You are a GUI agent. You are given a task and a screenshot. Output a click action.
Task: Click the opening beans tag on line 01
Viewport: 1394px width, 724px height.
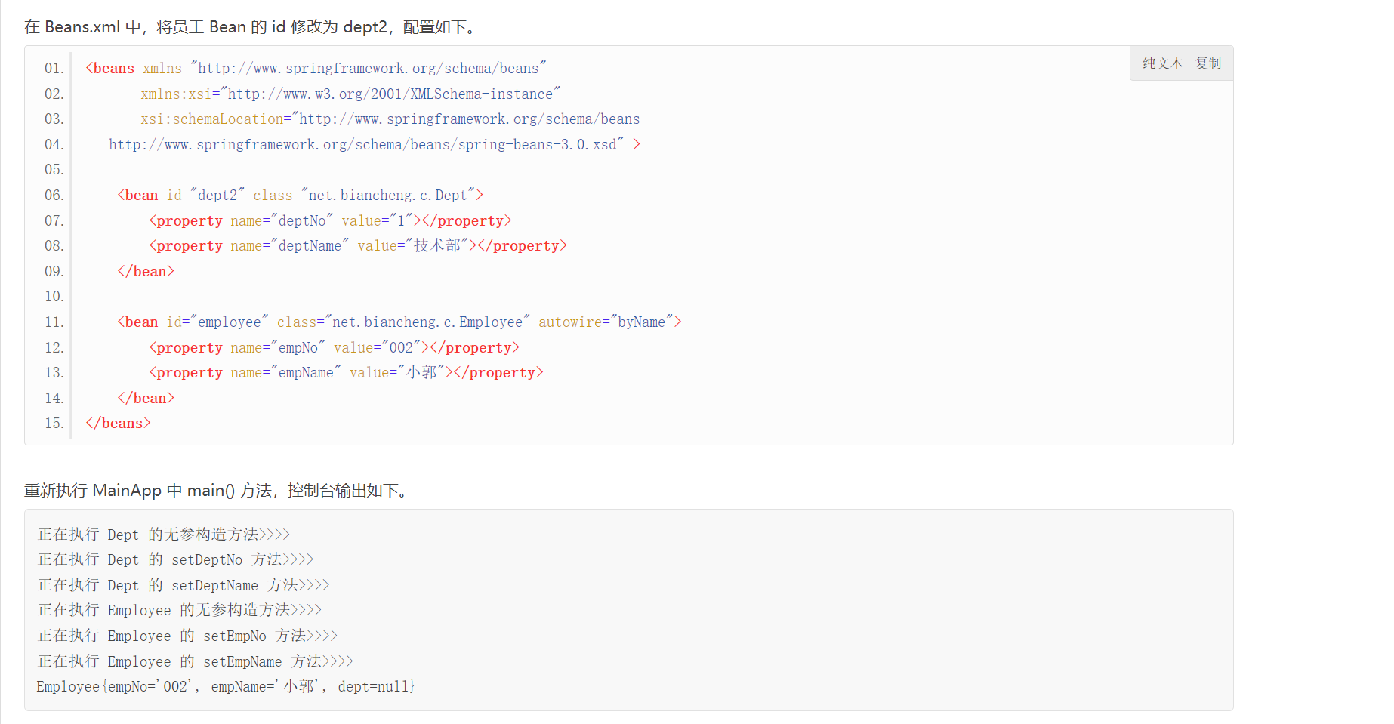coord(110,69)
